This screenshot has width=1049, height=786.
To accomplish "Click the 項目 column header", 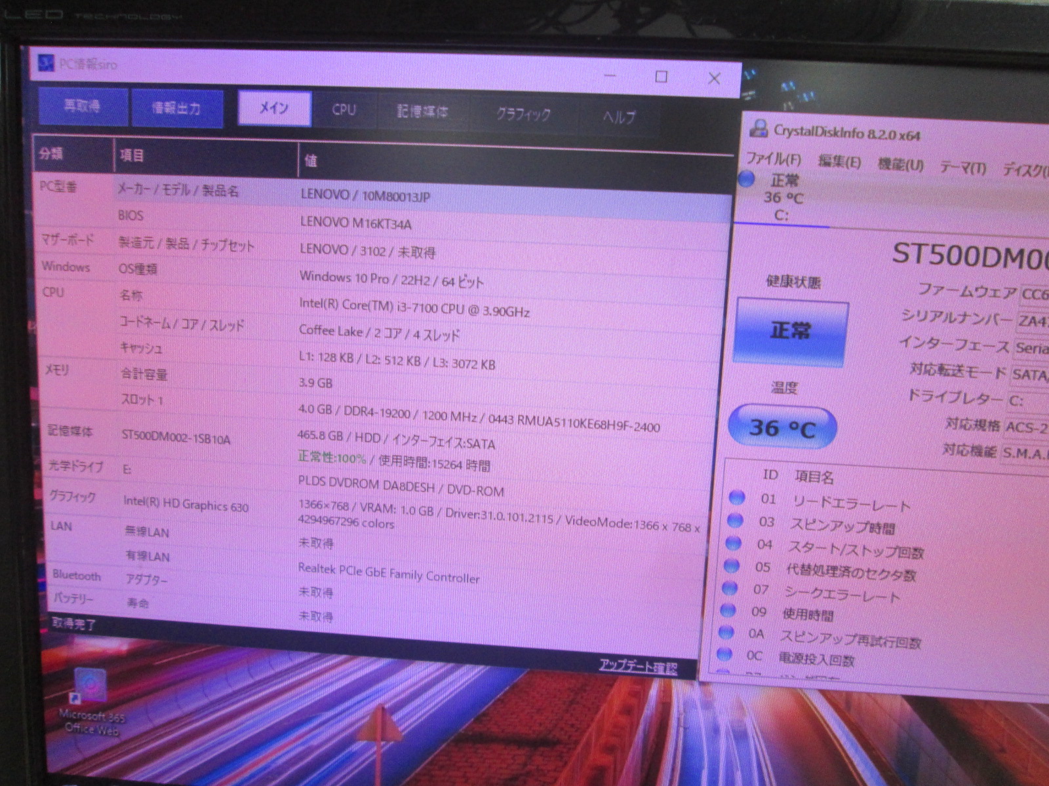I will pyautogui.click(x=206, y=157).
